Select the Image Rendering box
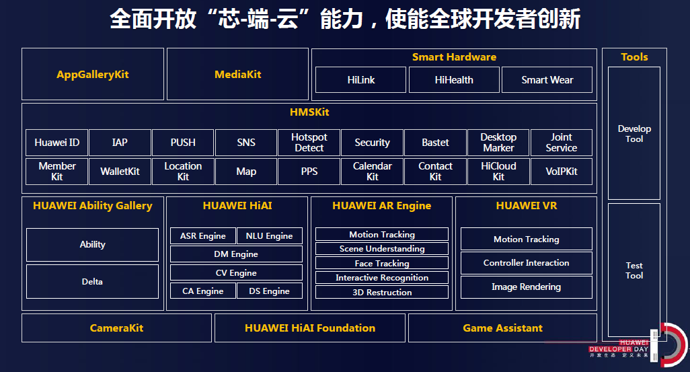Image resolution: width=690 pixels, height=372 pixels. [x=527, y=287]
